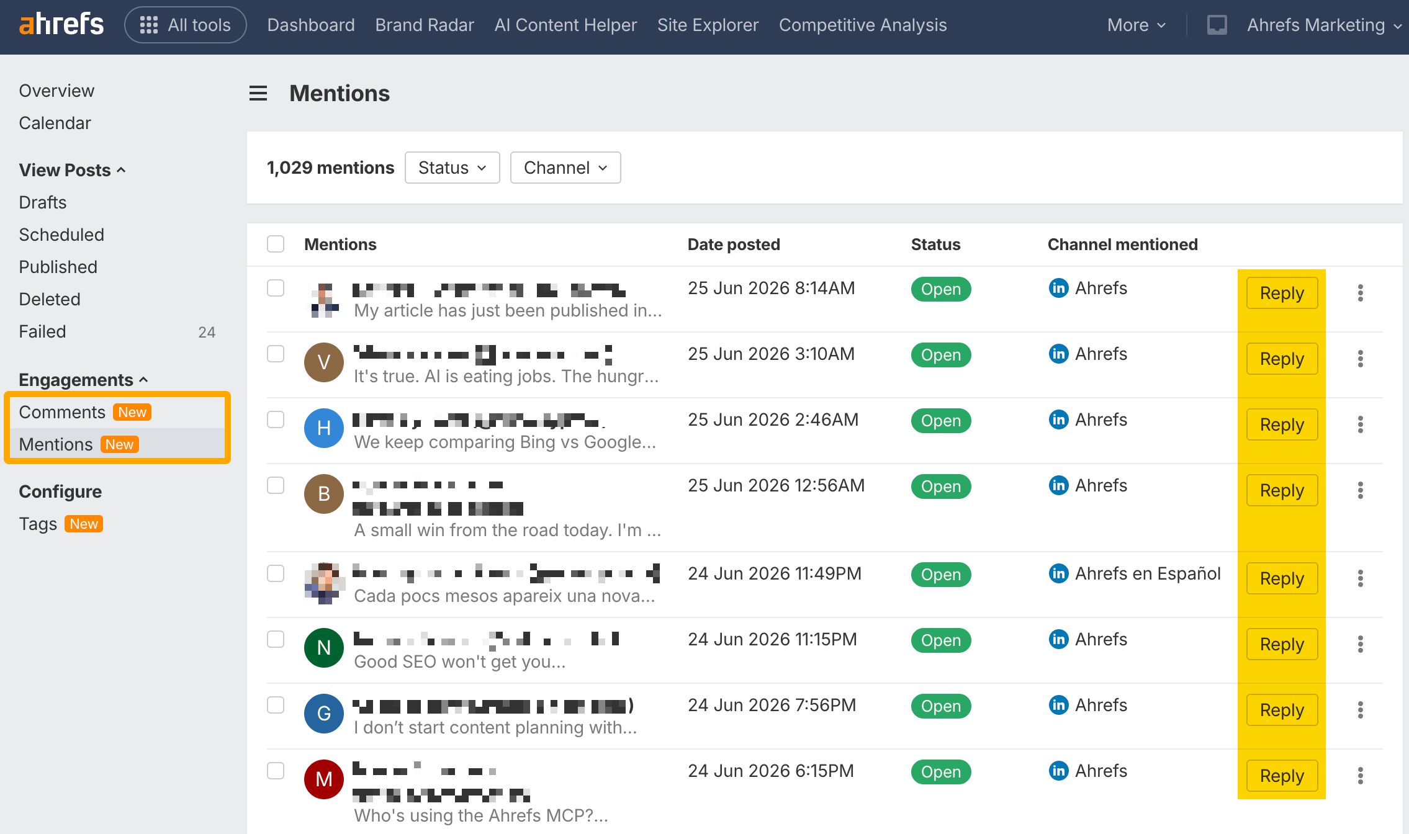Open the three-dot menu for 8:14AM mention
Viewport: 1409px width, 834px height.
1360,293
